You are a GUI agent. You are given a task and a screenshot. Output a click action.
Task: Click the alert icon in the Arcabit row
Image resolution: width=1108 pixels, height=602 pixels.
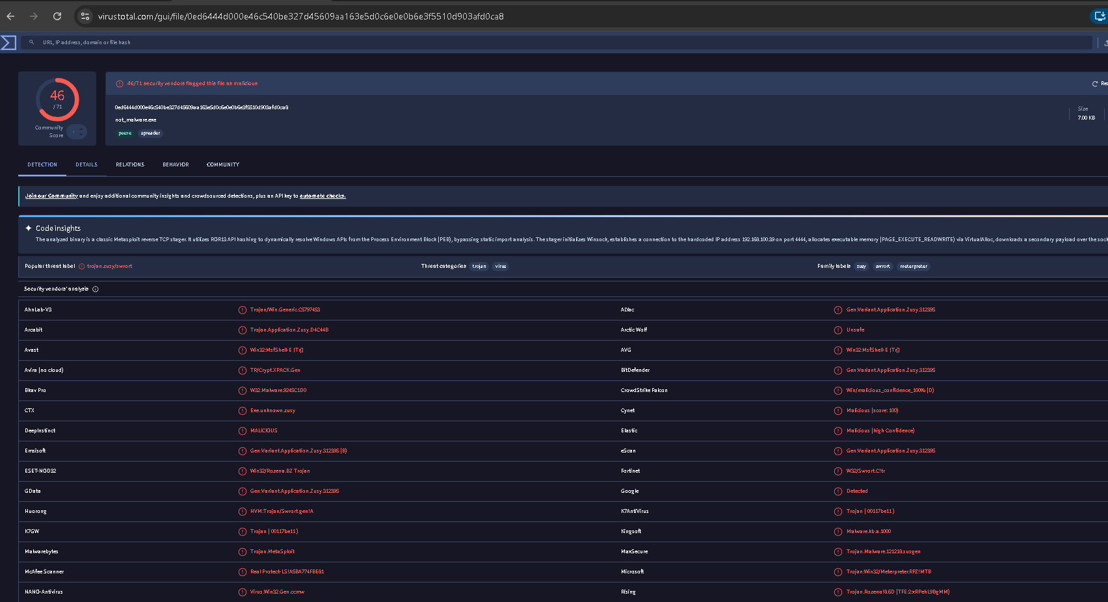(243, 330)
